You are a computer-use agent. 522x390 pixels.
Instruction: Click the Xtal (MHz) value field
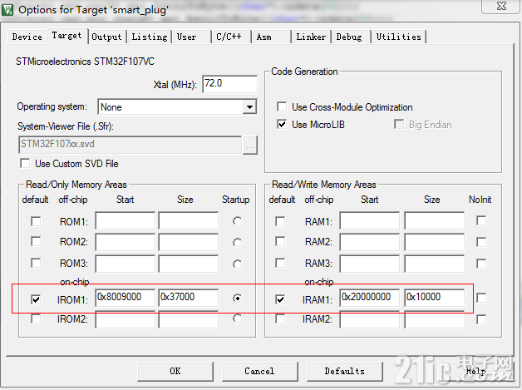tap(229, 84)
